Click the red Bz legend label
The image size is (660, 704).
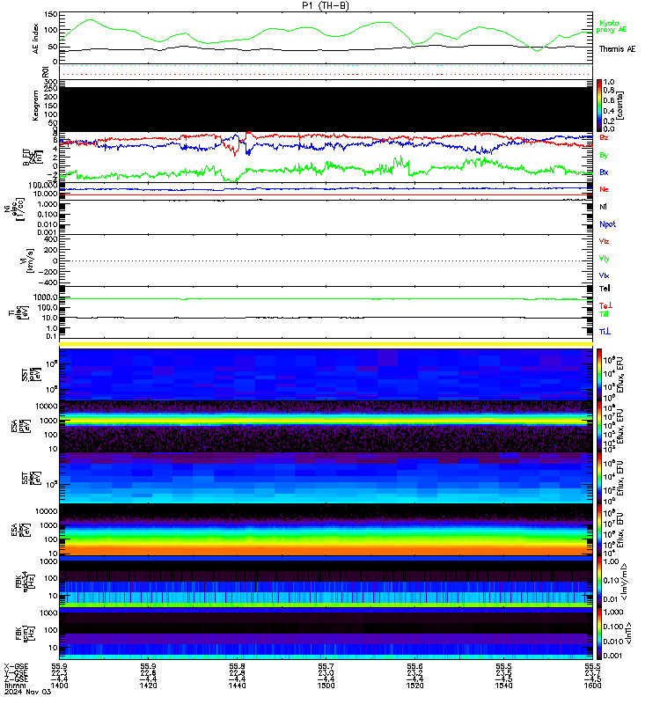[x=604, y=137]
